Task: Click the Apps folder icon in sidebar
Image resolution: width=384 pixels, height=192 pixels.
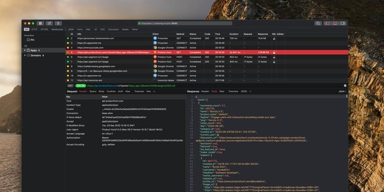Action: (28, 50)
